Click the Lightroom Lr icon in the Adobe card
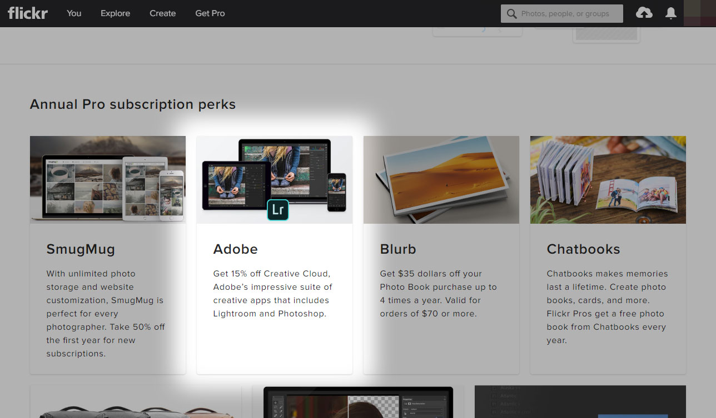 pyautogui.click(x=278, y=210)
